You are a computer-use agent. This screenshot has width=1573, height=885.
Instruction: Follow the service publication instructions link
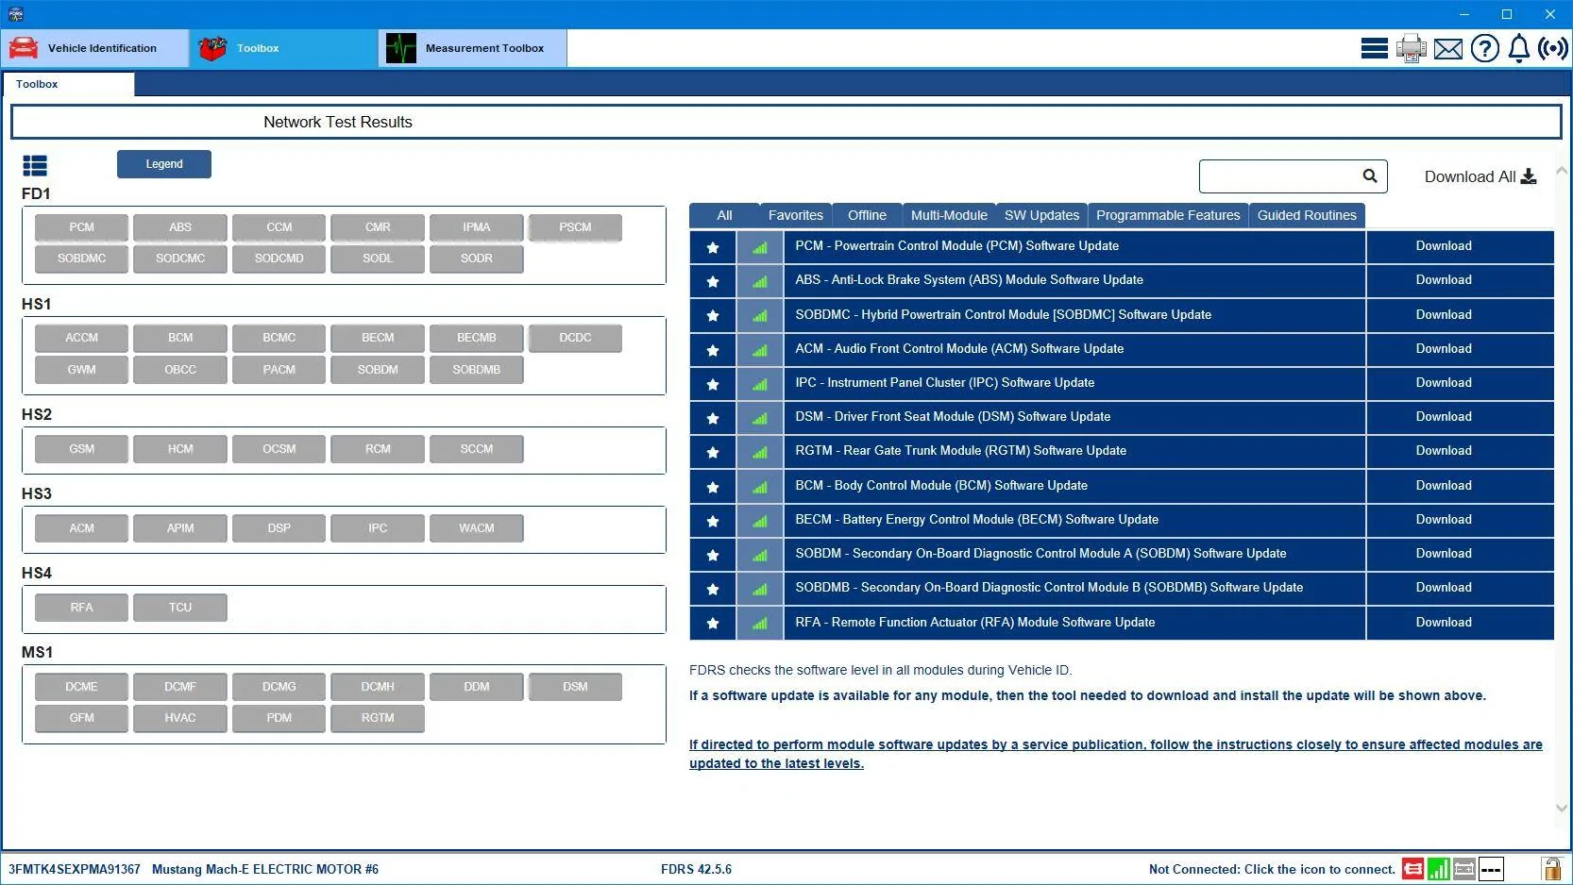[x=1116, y=754]
